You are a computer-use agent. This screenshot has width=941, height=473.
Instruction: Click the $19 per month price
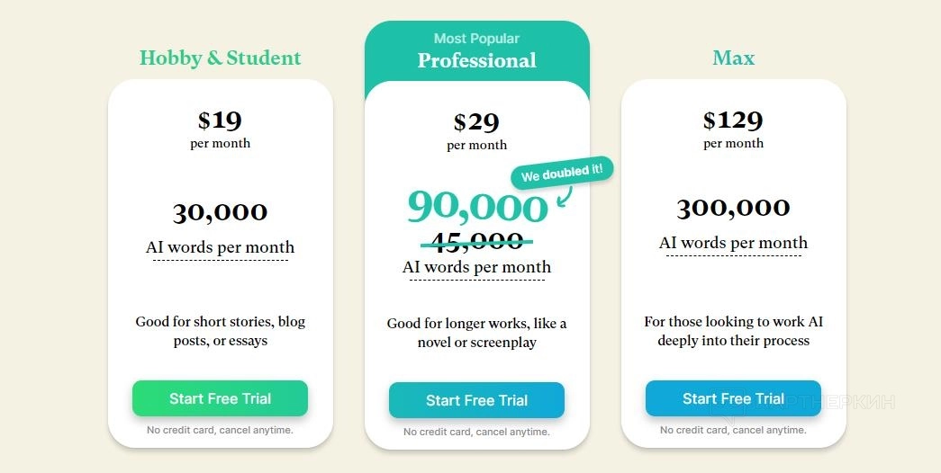click(x=220, y=120)
